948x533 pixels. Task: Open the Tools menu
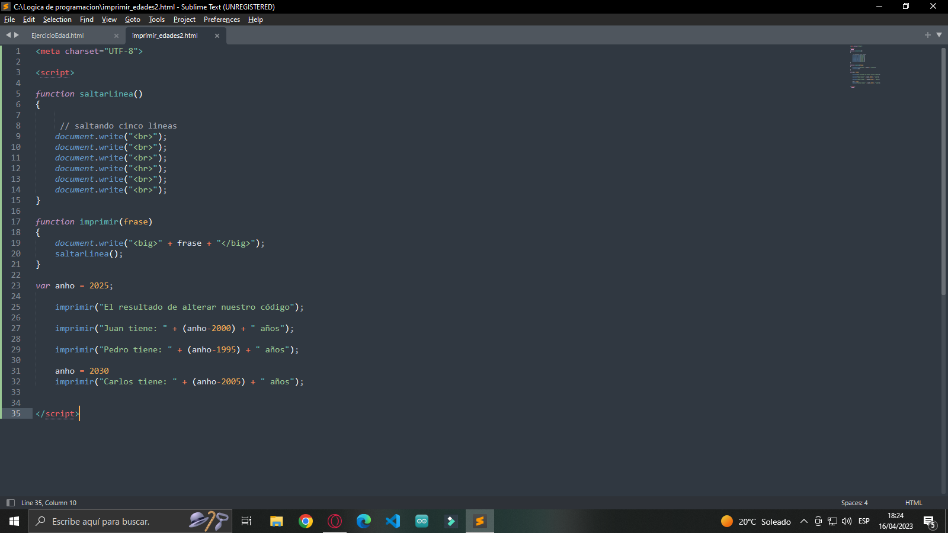point(156,20)
